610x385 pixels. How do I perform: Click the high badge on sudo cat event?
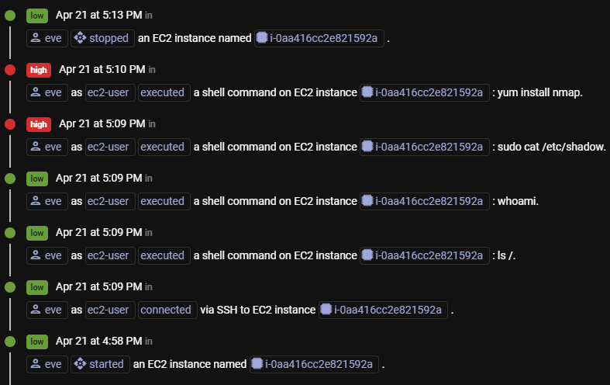tap(39, 124)
